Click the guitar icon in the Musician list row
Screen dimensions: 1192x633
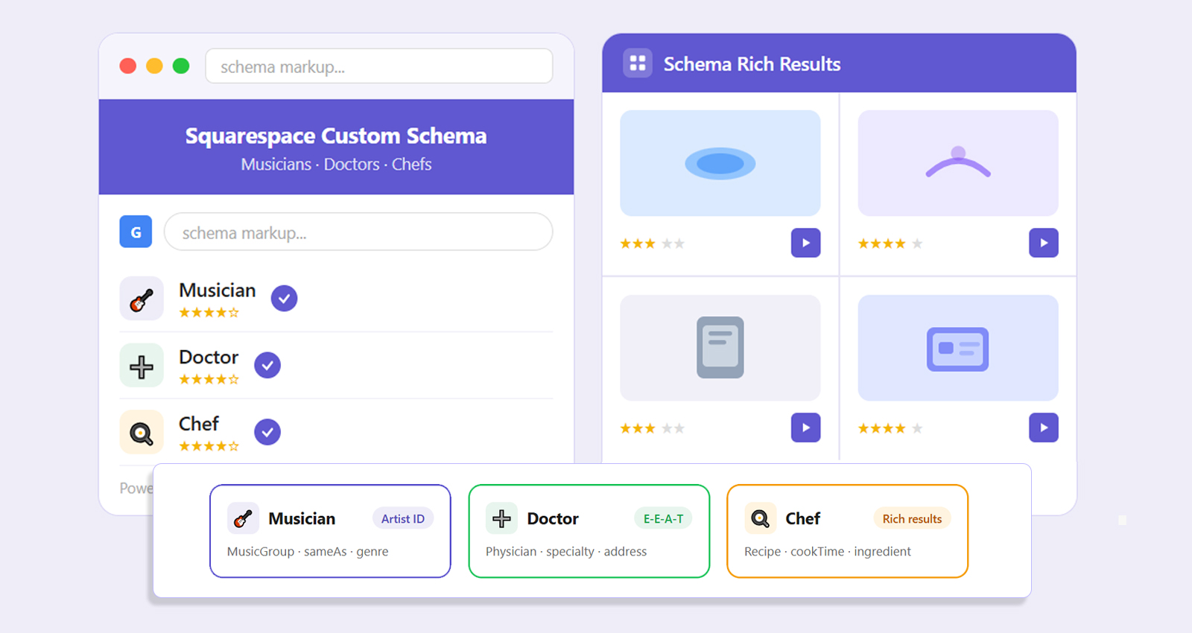coord(142,299)
